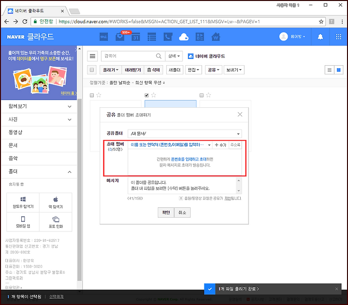Close the share invite dialog
The height and width of the screenshot is (305, 348).
coord(240,115)
